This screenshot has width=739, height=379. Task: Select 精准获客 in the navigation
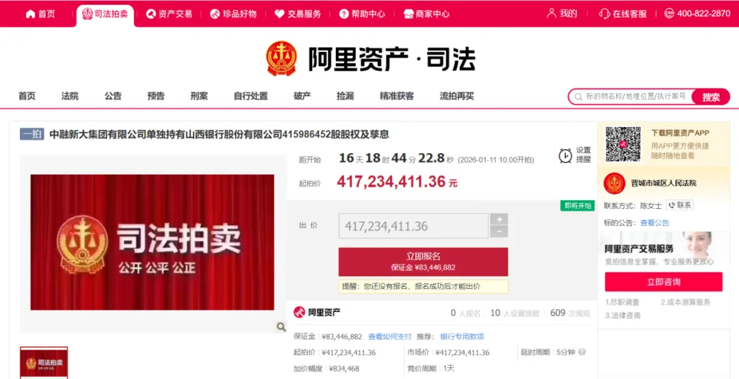coord(397,96)
